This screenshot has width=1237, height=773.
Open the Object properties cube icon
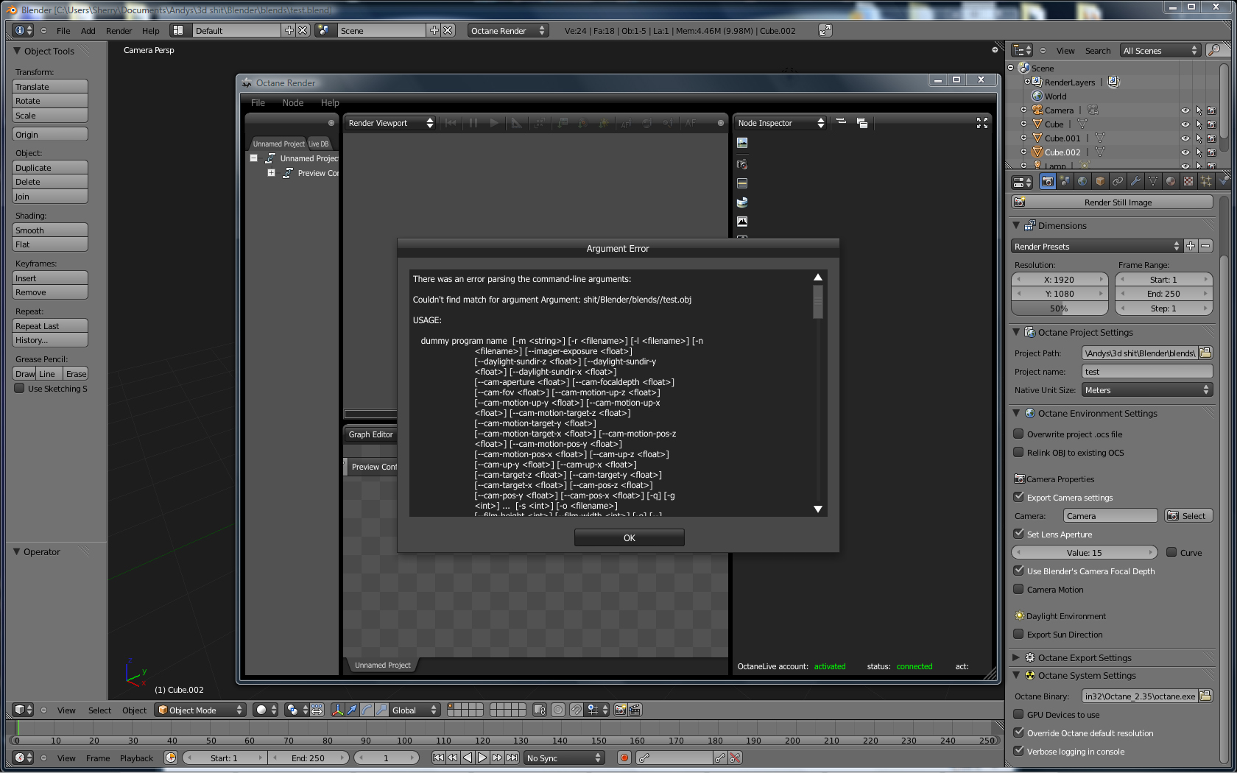pyautogui.click(x=1100, y=181)
